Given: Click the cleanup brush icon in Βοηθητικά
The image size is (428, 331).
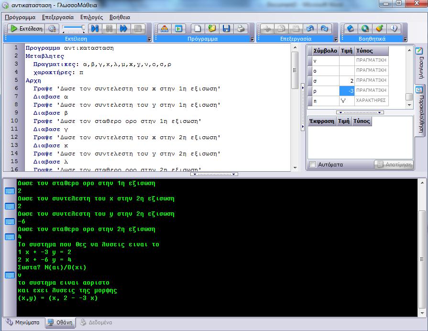Looking at the screenshot, I should point(379,28).
